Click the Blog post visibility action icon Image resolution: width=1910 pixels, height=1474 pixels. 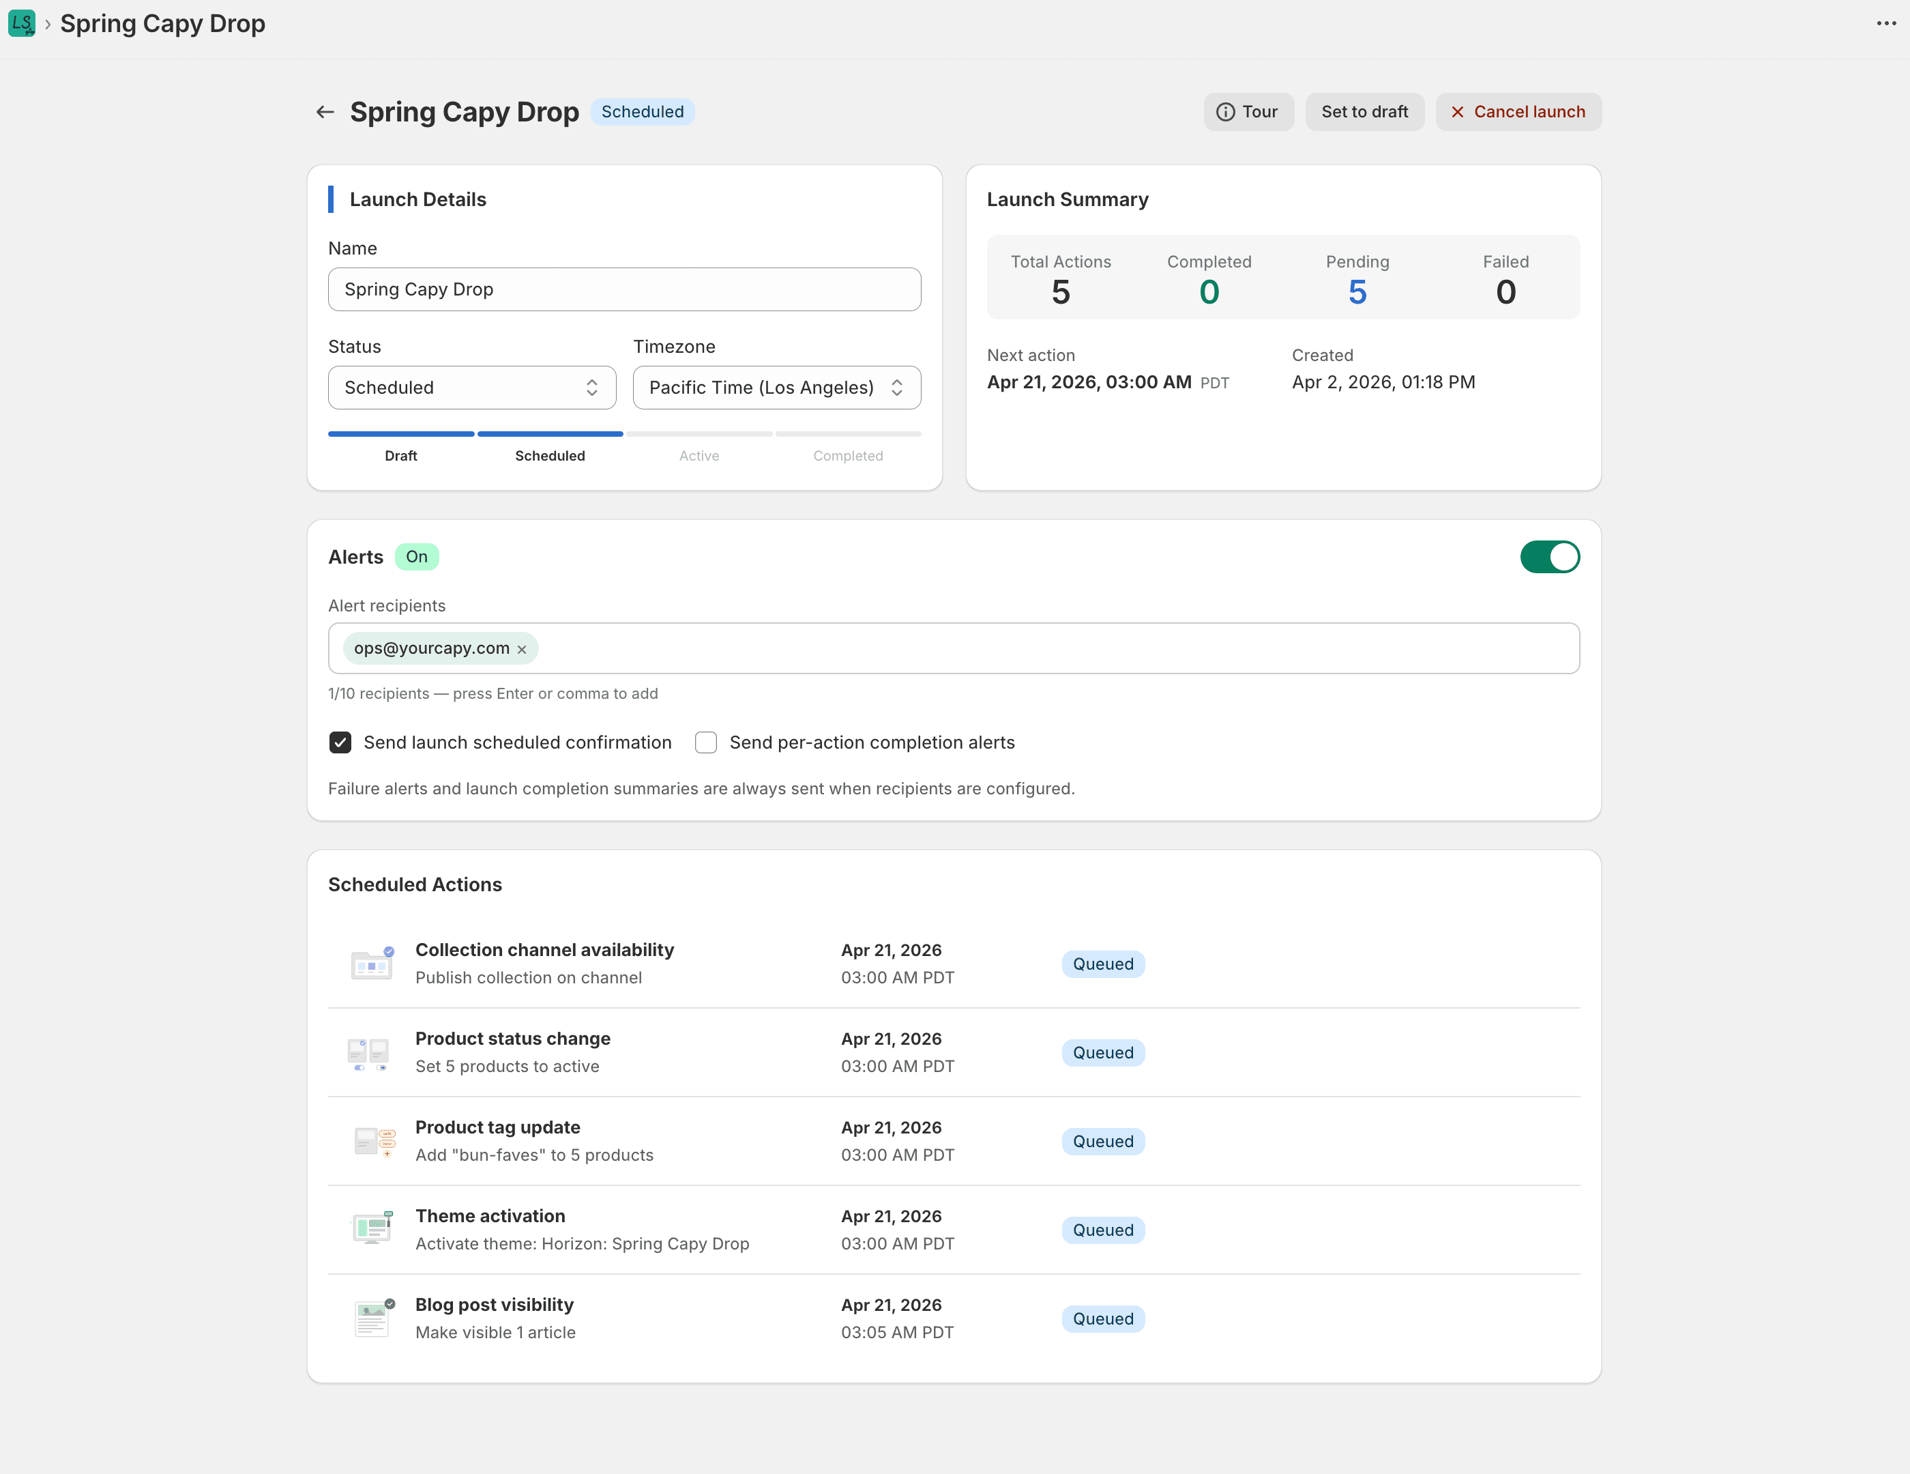pyautogui.click(x=372, y=1318)
